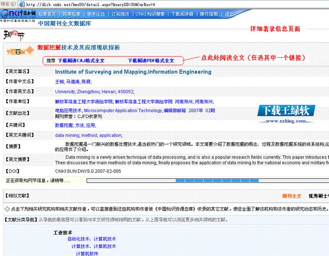Click keyword 方法
The height and width of the screenshot is (256, 329).
pos(79,125)
